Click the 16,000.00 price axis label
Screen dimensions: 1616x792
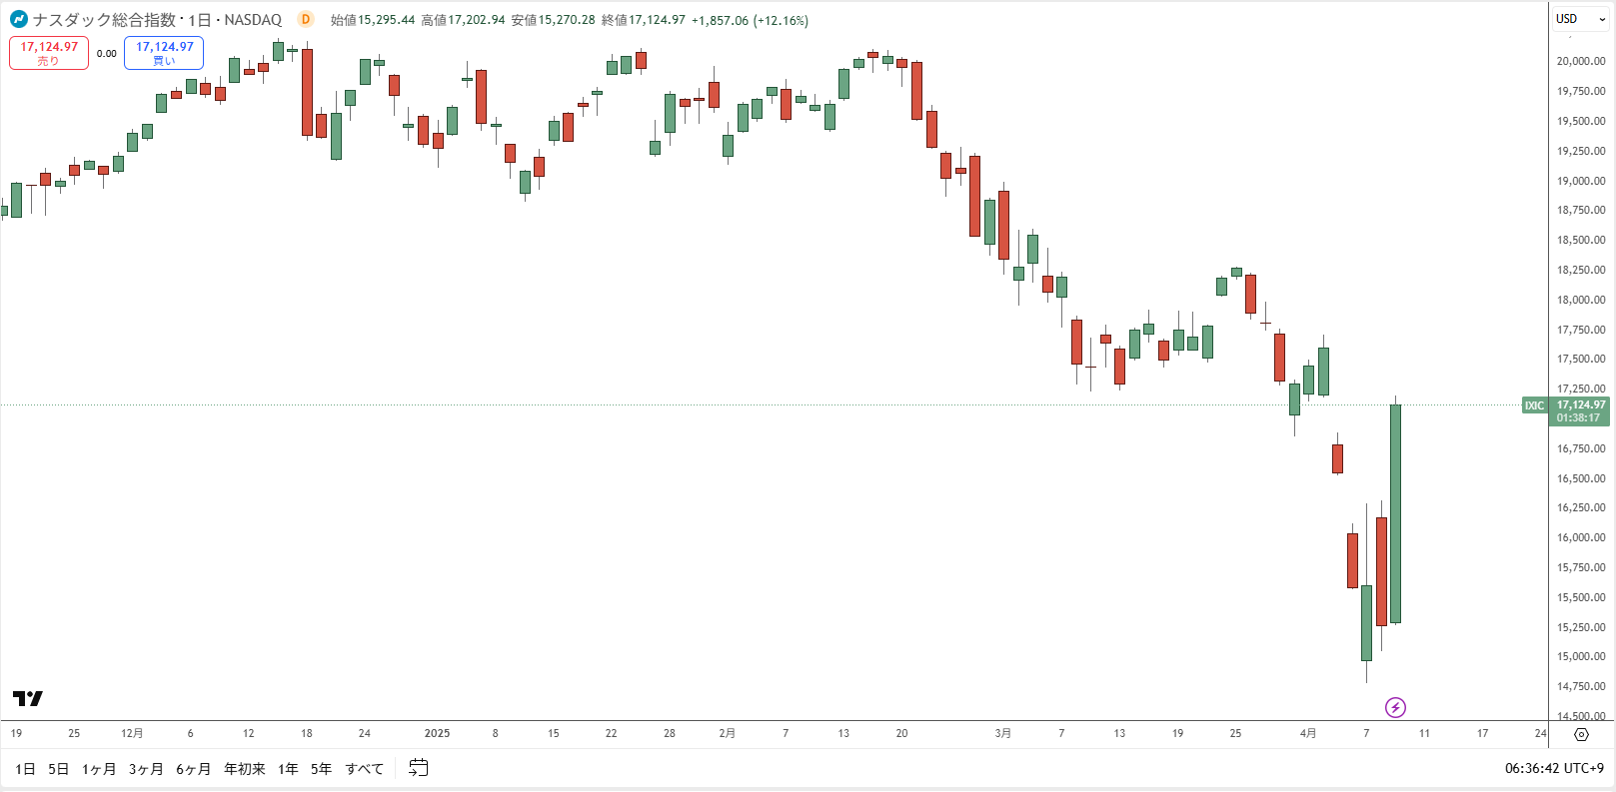(x=1581, y=537)
